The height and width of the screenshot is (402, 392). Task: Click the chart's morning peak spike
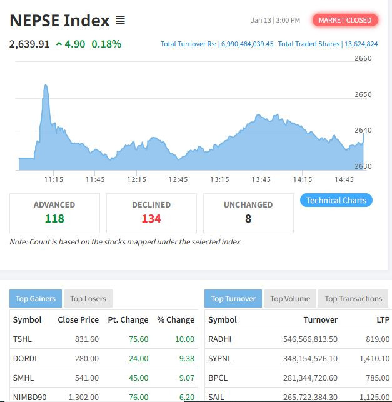(46, 86)
